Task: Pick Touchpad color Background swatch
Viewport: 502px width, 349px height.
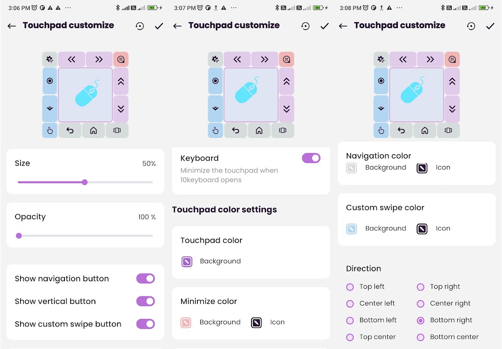Action: 187,262
